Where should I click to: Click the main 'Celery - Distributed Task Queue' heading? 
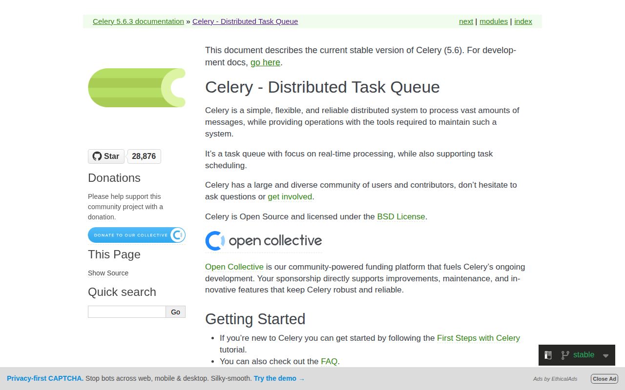point(322,87)
